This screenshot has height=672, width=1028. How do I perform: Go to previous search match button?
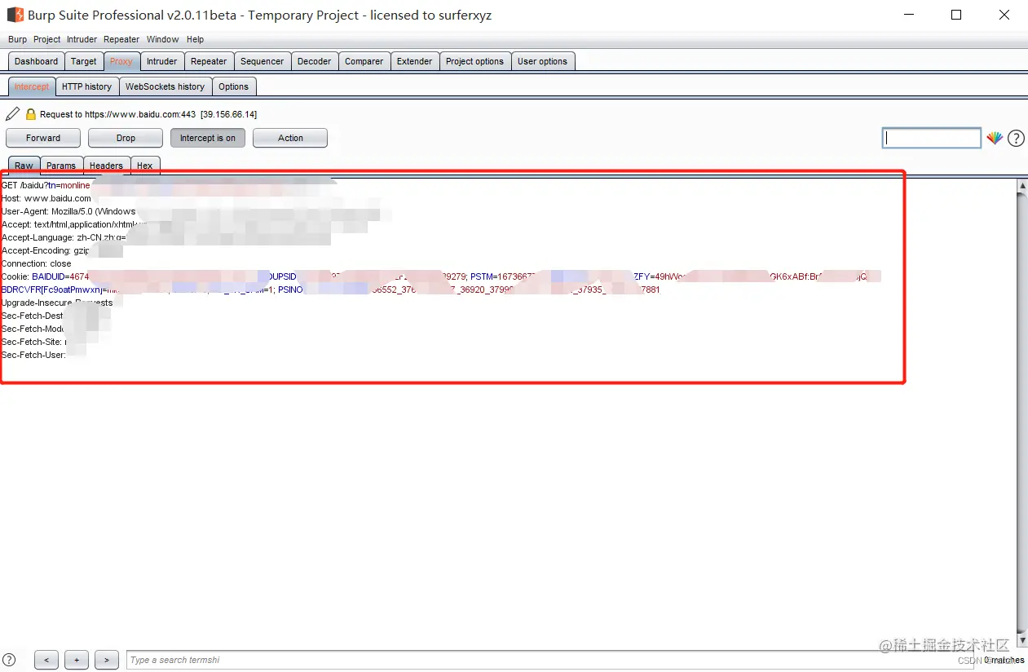click(x=46, y=660)
